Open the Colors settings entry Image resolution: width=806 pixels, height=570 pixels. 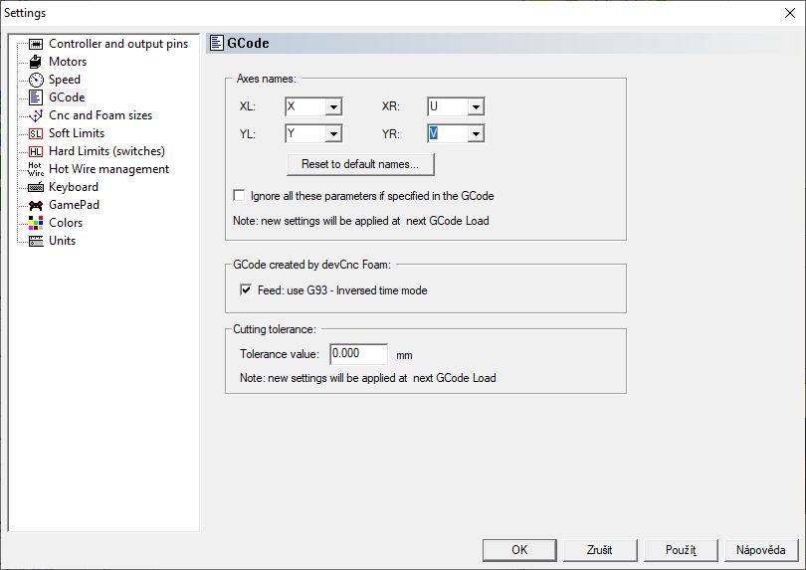[x=66, y=223]
